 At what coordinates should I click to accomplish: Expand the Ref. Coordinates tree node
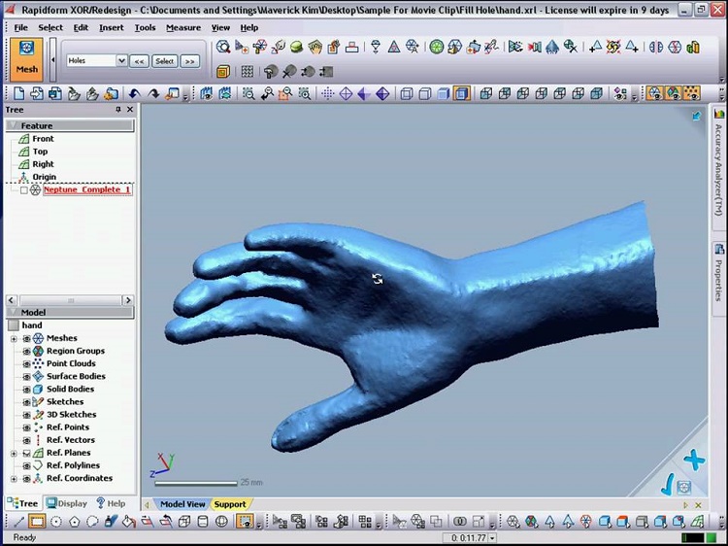(14, 479)
